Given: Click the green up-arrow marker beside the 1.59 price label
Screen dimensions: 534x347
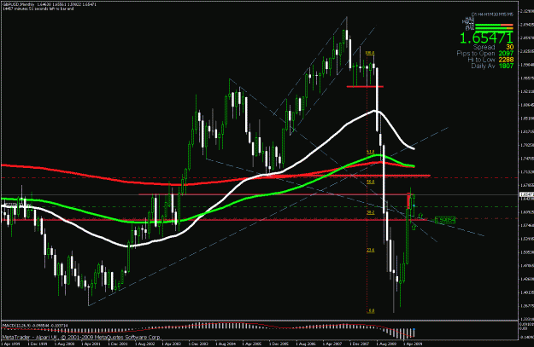Looking at the screenshot, I should point(421,216).
